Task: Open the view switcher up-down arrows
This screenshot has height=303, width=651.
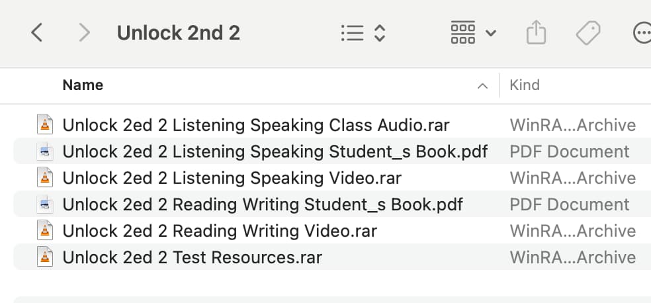Action: [x=380, y=33]
